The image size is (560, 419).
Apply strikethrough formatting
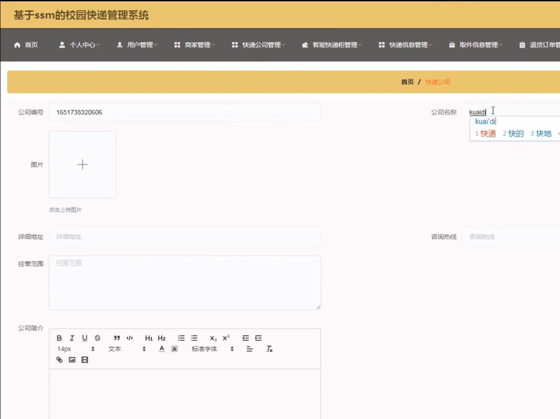(97, 337)
